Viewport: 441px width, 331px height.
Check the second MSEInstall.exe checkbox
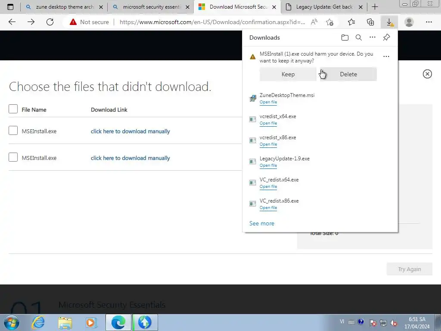13,157
